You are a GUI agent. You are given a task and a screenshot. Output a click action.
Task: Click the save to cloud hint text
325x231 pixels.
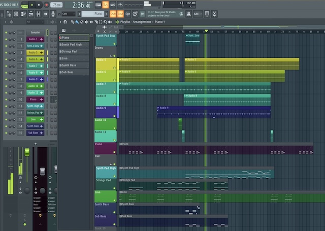(x=161, y=14)
